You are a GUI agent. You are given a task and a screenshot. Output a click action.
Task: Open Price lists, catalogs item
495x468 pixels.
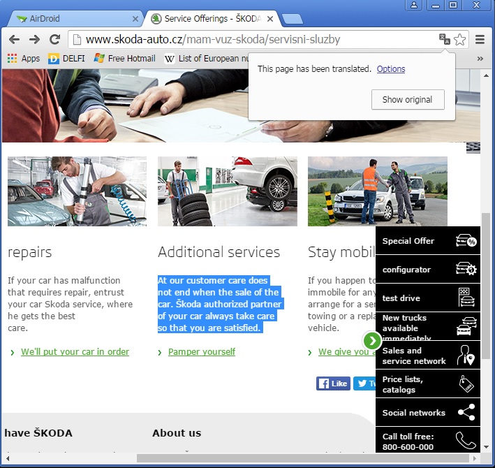click(428, 384)
